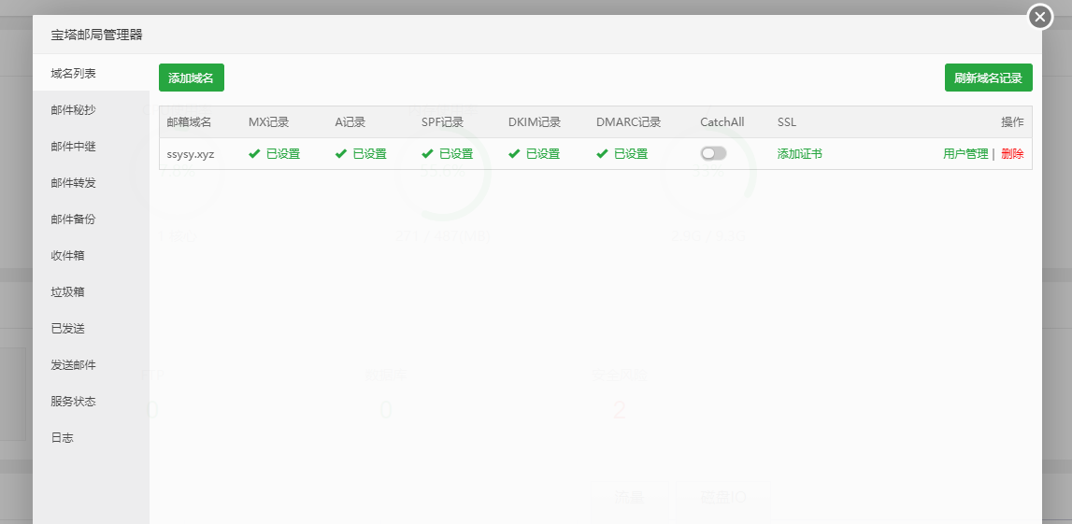The width and height of the screenshot is (1072, 524).
Task: Click the A记录 green checkmark icon
Action: 340,154
